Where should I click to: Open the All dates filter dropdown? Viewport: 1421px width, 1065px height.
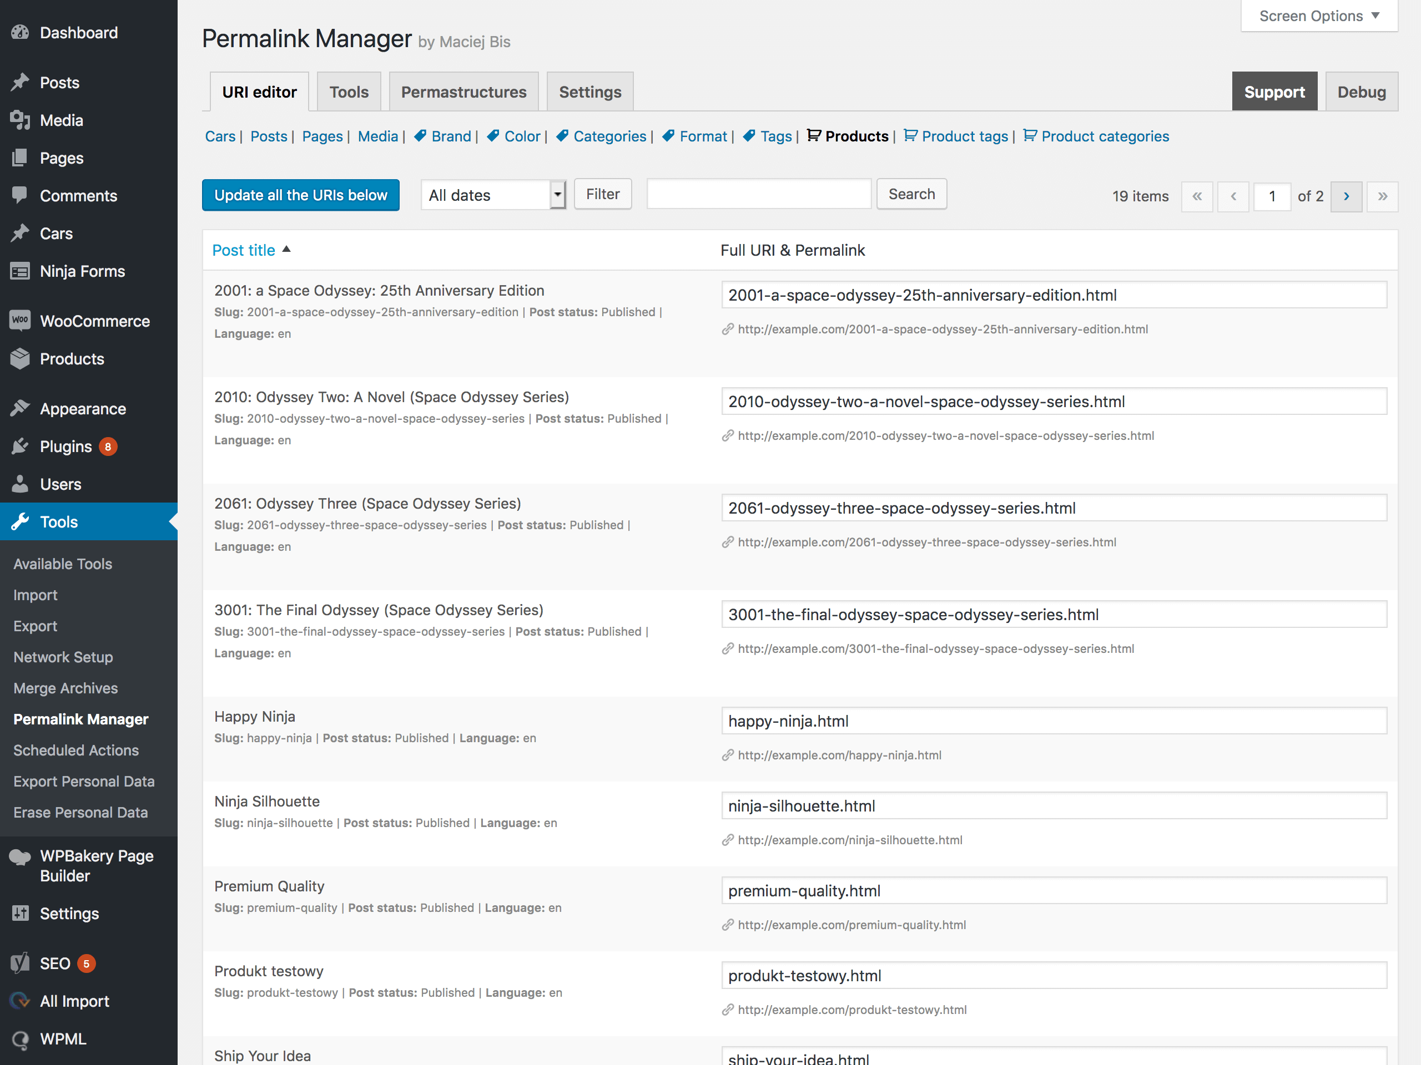tap(493, 195)
